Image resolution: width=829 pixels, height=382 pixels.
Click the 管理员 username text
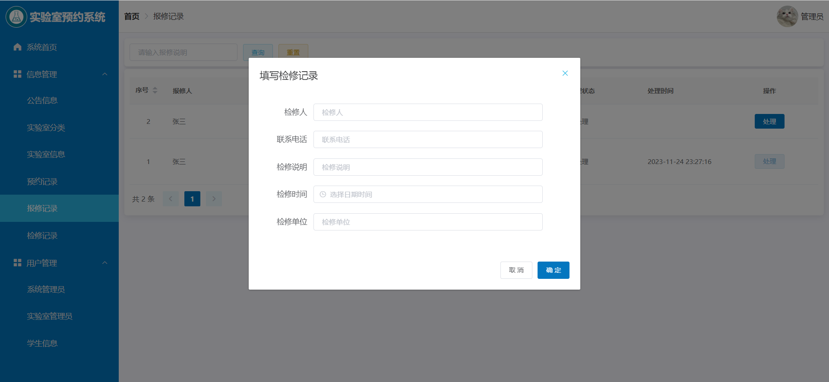[812, 16]
